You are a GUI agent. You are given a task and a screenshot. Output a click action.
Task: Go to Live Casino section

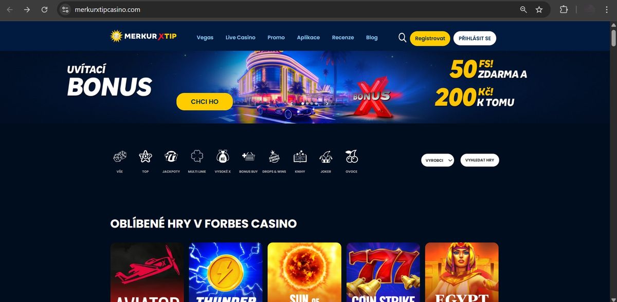tap(241, 37)
